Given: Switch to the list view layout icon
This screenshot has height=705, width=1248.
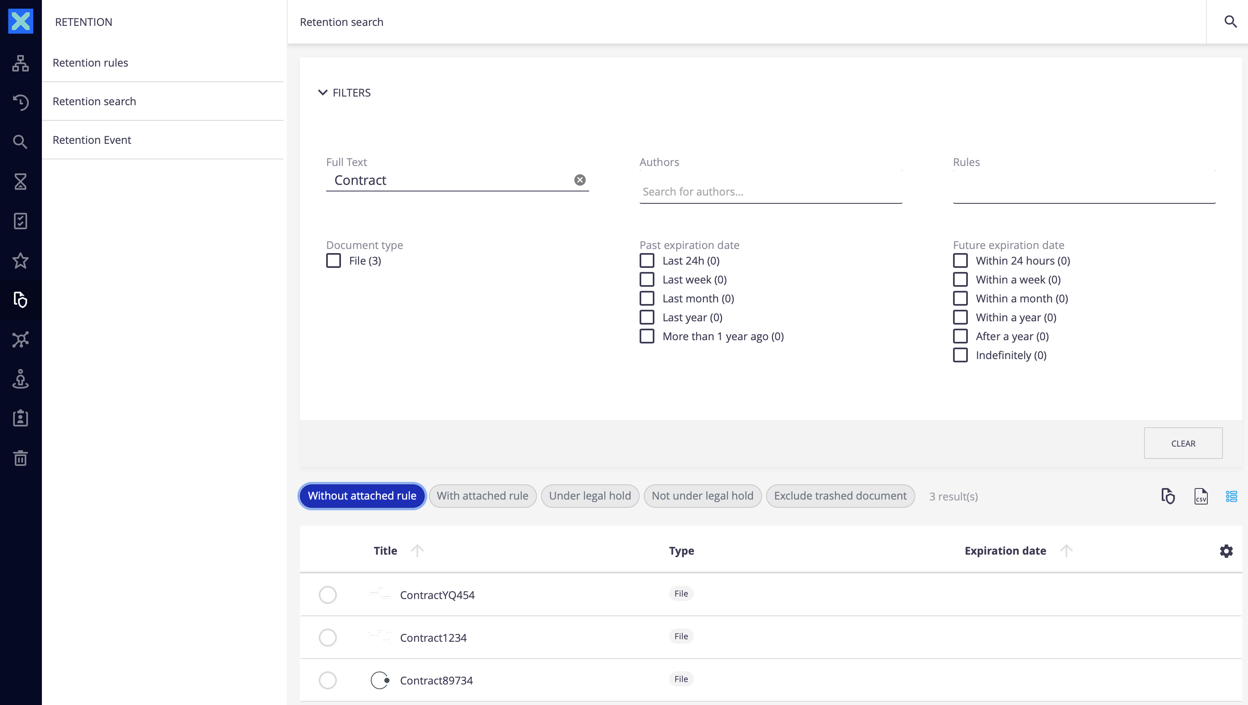Looking at the screenshot, I should [x=1231, y=496].
